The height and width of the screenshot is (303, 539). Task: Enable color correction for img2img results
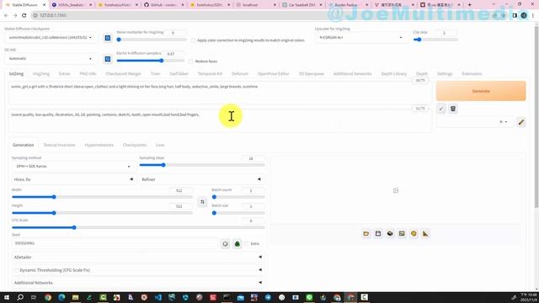(x=193, y=40)
